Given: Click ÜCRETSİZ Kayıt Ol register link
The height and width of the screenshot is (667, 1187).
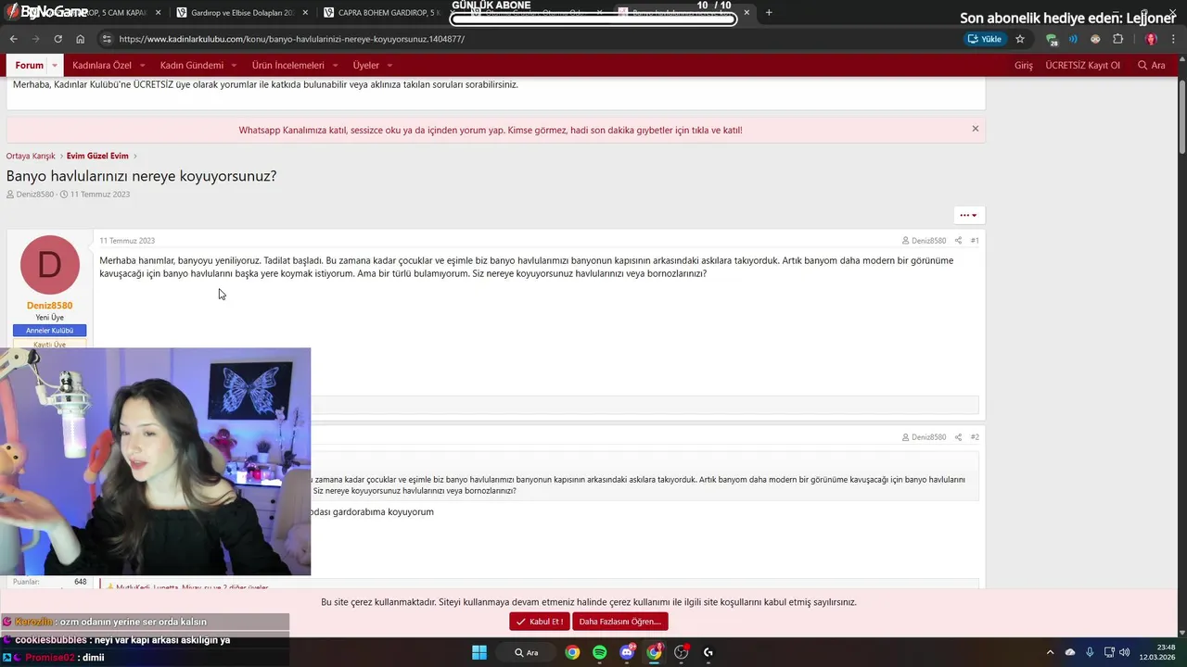Looking at the screenshot, I should coord(1082,66).
